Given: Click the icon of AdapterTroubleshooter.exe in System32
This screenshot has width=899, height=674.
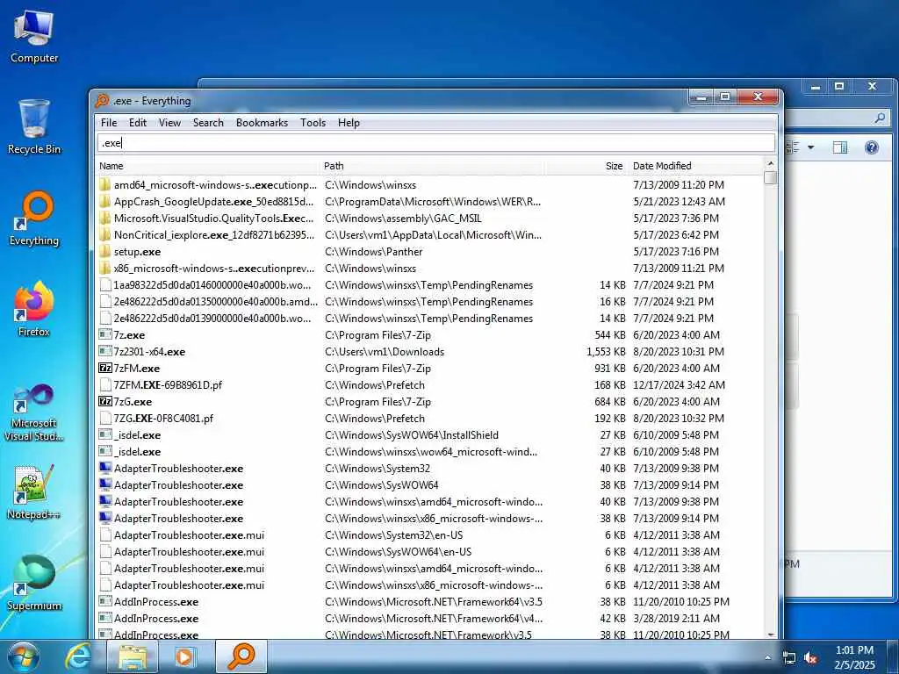Looking at the screenshot, I should tap(105, 468).
